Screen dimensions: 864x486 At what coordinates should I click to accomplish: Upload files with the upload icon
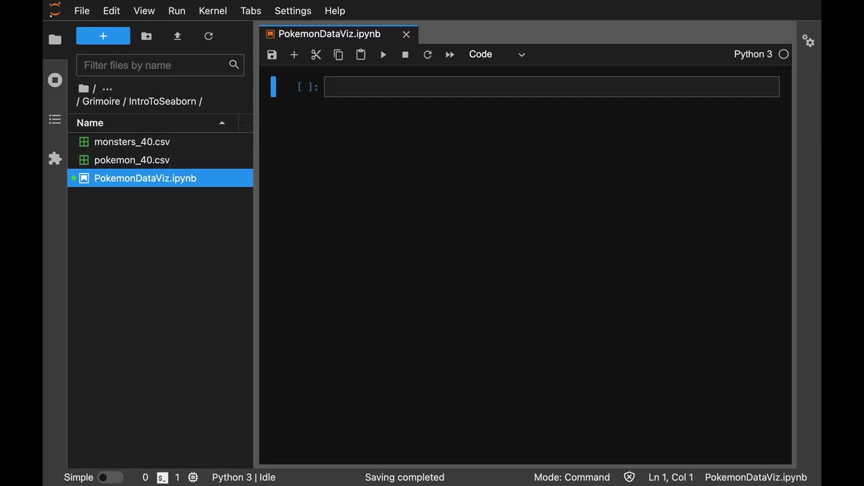(x=178, y=36)
